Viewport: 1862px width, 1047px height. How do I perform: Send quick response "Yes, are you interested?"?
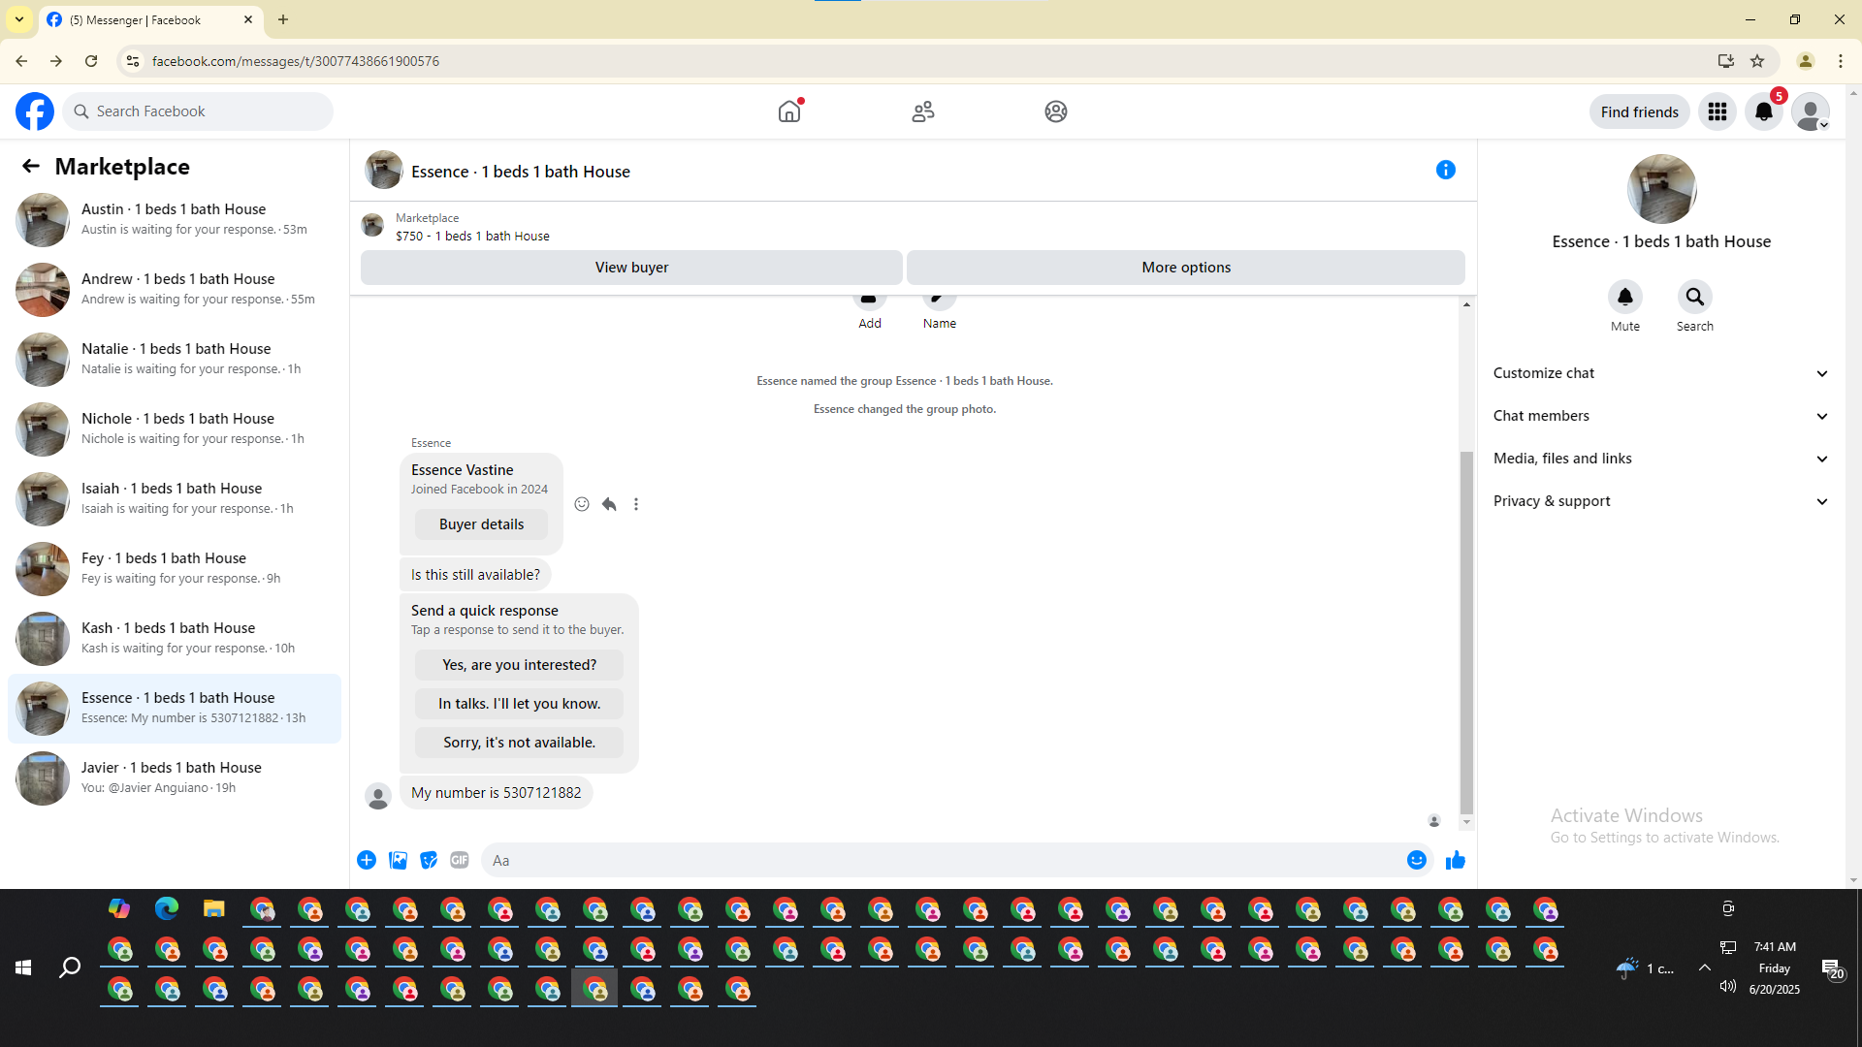tap(519, 665)
